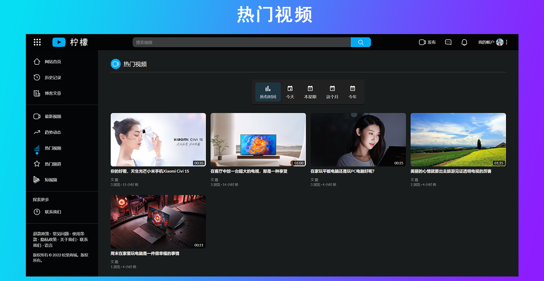
Task: Open 联系我们 under 探索更多
Action: tap(53, 212)
